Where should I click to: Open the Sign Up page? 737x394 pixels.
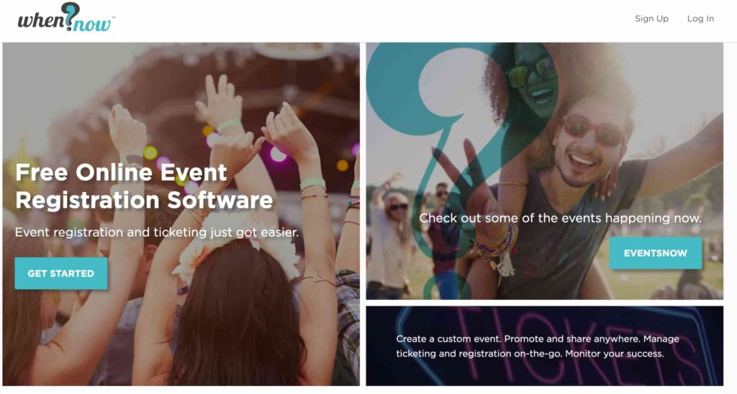pos(651,18)
